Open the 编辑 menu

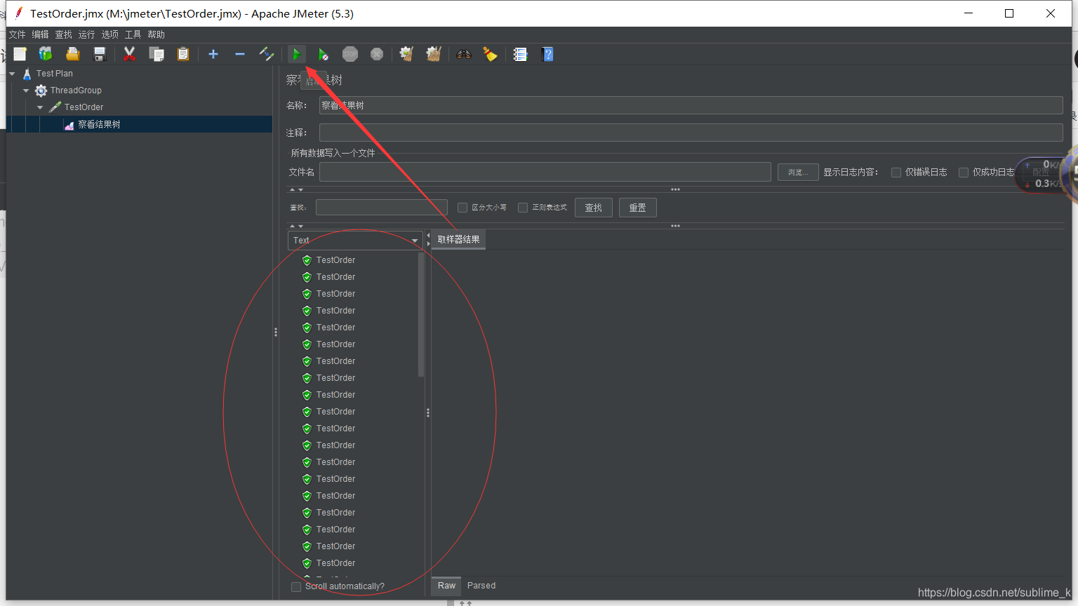[40, 34]
